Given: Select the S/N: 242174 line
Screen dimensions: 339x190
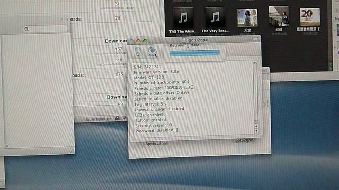Looking at the screenshot, I should point(146,66).
